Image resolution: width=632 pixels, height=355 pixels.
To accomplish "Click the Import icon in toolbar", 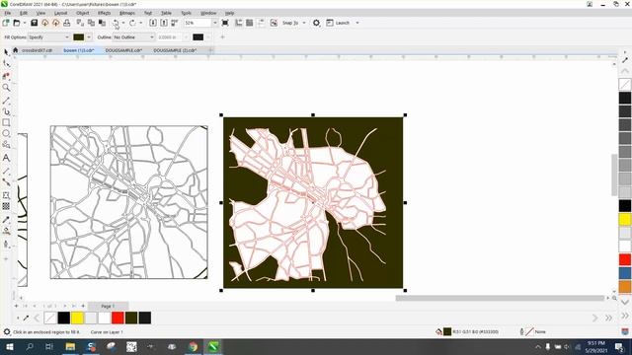I will tap(153, 23).
